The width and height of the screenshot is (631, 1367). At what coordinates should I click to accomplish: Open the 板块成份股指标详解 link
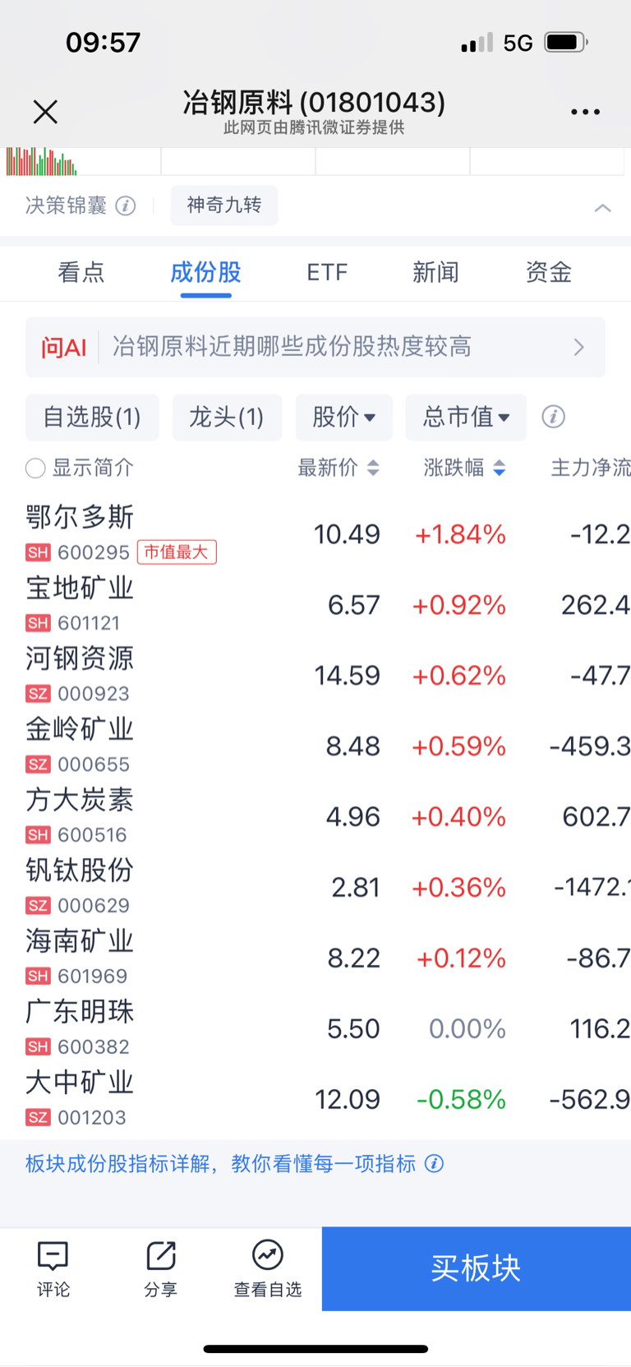coord(220,1164)
